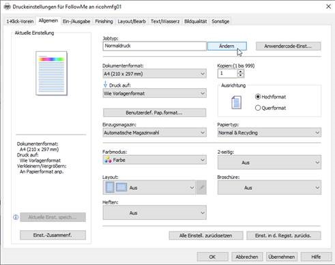335x265 pixels.
Task: Click the document preview thumbnail
Action: pos(51,73)
